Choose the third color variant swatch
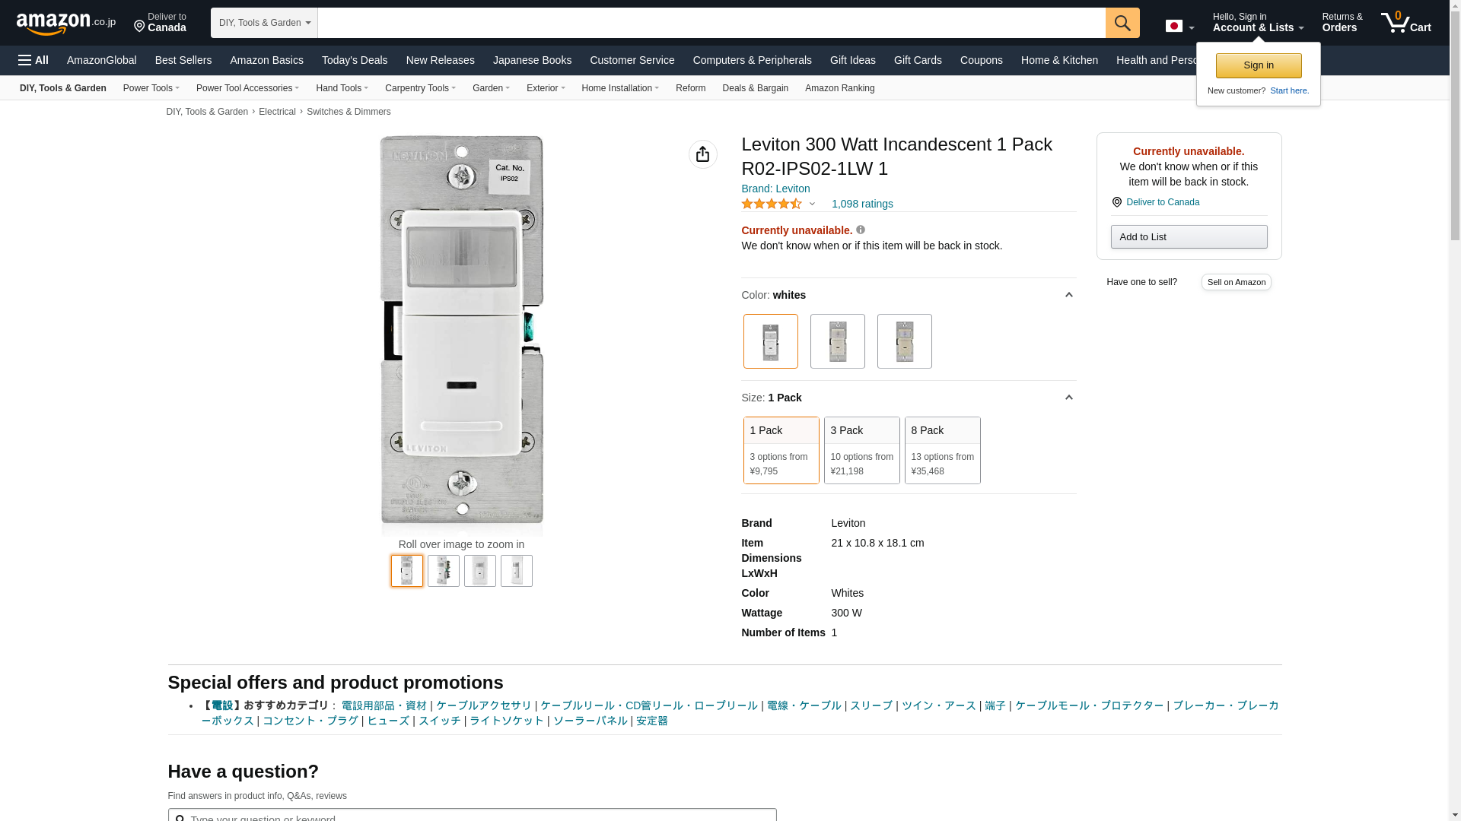Viewport: 1461px width, 821px height. coord(904,341)
